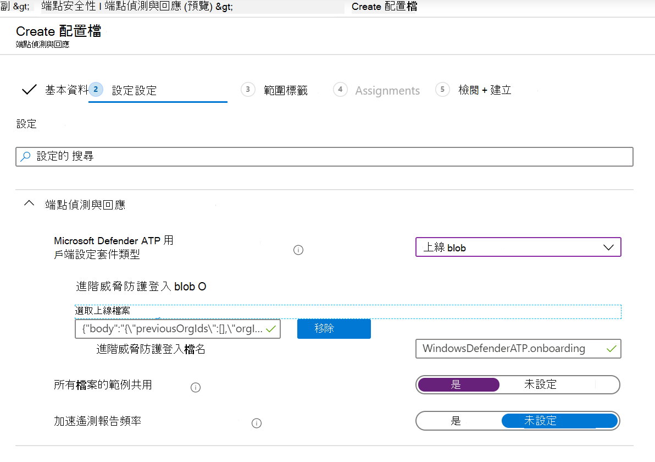Open the 範圍標籤 step

click(x=286, y=90)
